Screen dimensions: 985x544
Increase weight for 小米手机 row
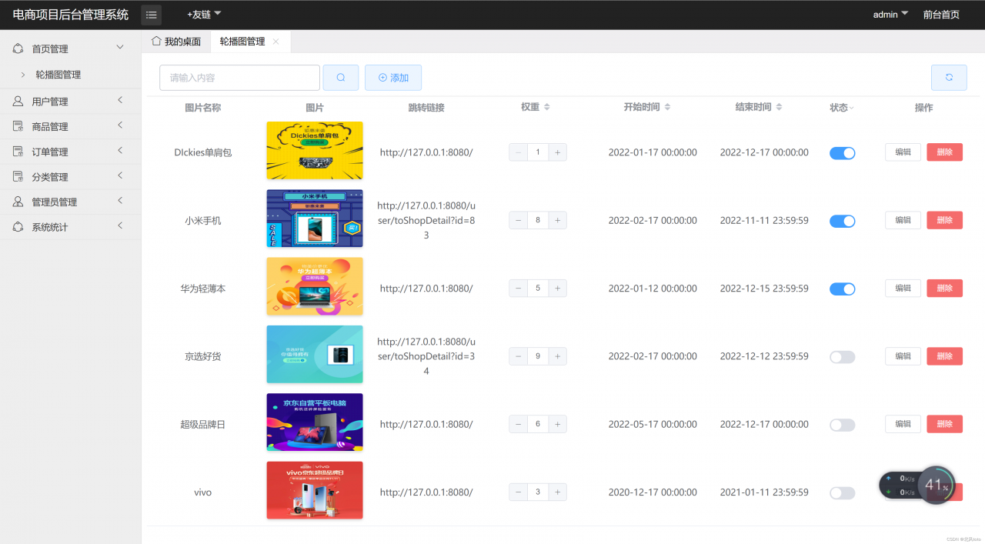point(557,220)
